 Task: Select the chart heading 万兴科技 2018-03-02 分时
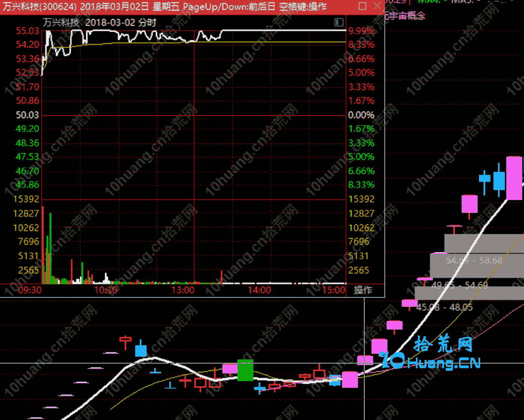click(x=99, y=23)
